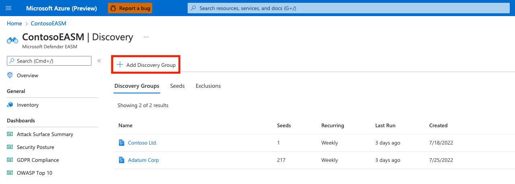Viewport: 515px width, 184px height.
Task: Click Add Discovery Group
Action: [x=146, y=65]
